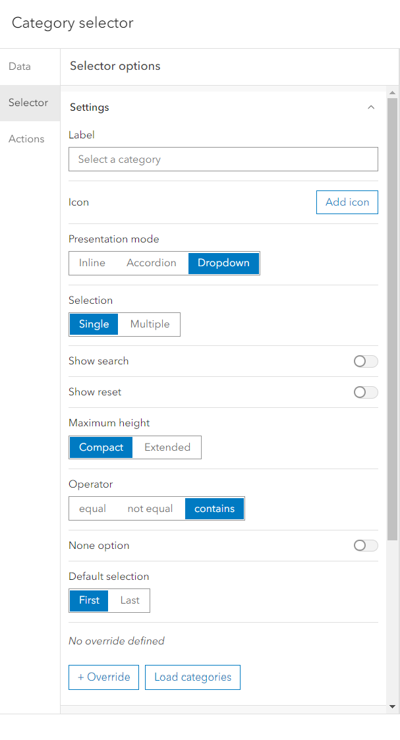
Task: Collapse the Settings section
Action: point(371,107)
